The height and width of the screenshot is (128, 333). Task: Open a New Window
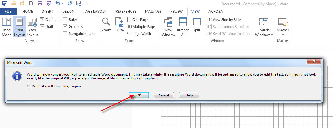(168, 27)
